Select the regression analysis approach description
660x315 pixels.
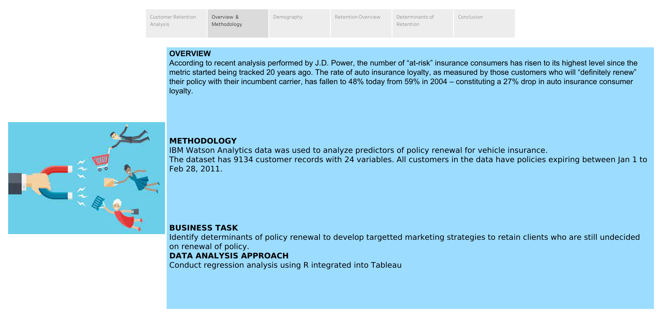click(x=285, y=265)
